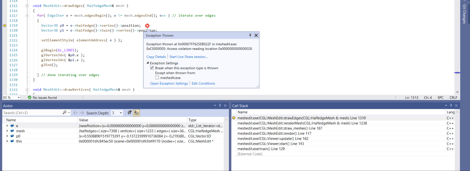The image size is (470, 171).
Task: Open the Search Depth dropdown
Action: [121, 113]
